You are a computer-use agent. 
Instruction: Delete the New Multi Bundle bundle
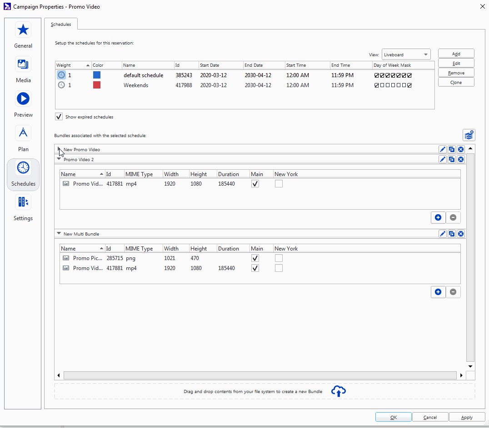pyautogui.click(x=460, y=234)
